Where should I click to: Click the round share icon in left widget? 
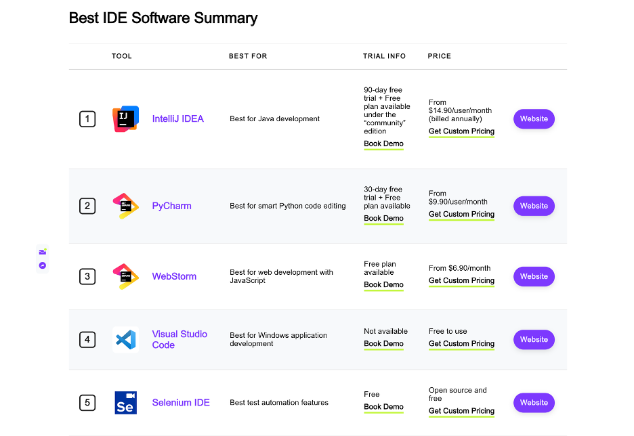[42, 265]
